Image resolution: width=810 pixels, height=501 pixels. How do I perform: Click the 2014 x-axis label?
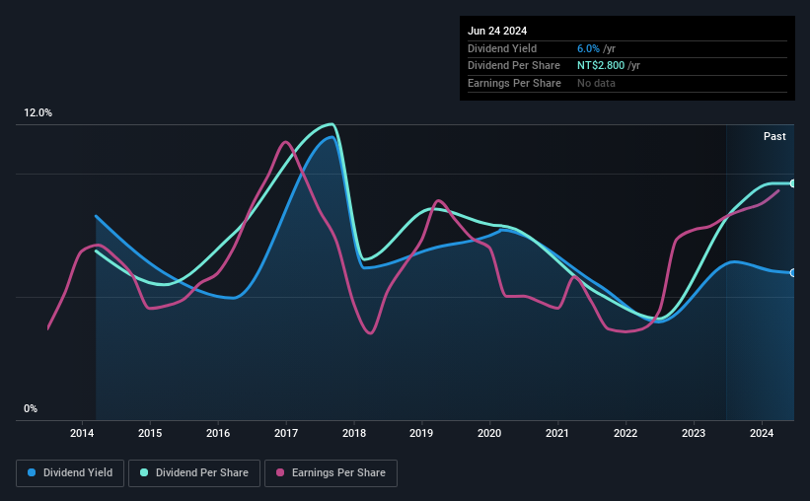click(82, 433)
